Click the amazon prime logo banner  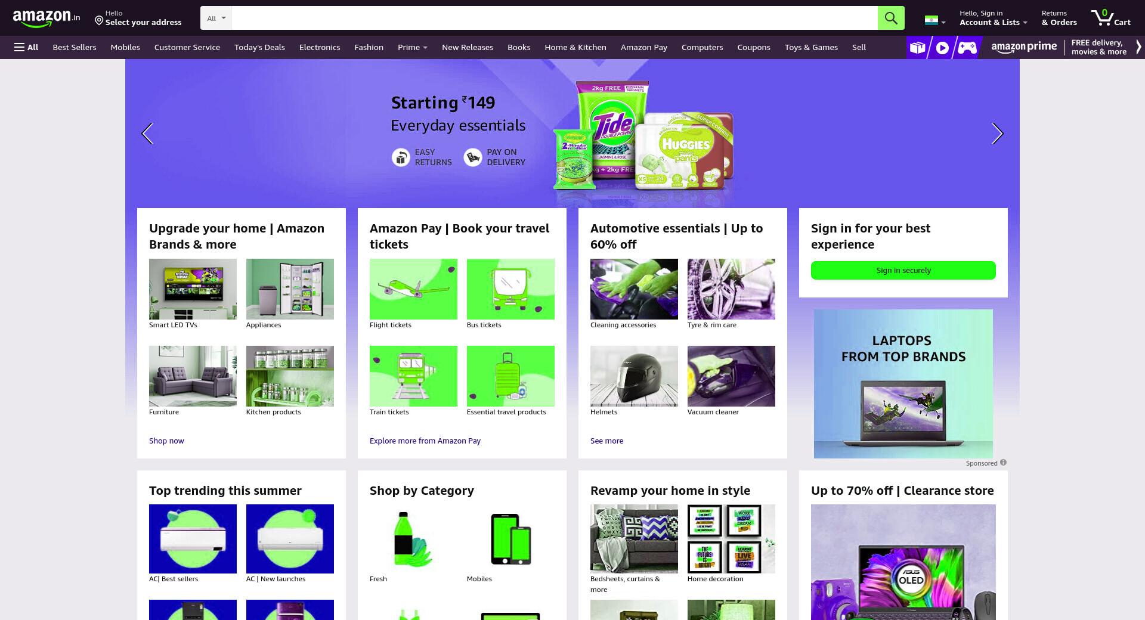[1024, 47]
